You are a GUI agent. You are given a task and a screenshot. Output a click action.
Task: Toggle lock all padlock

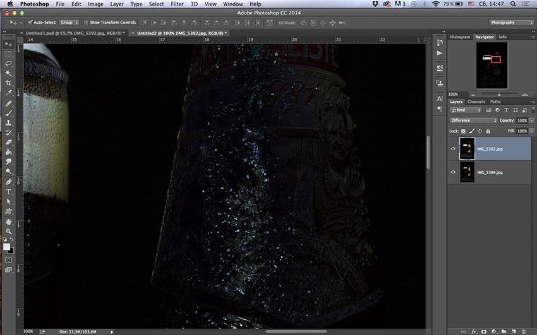[x=488, y=131]
